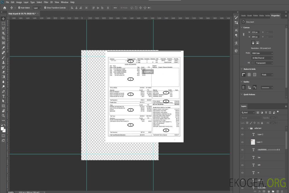
Task: Open the Window menu
Action: pyautogui.click(x=64, y=2)
